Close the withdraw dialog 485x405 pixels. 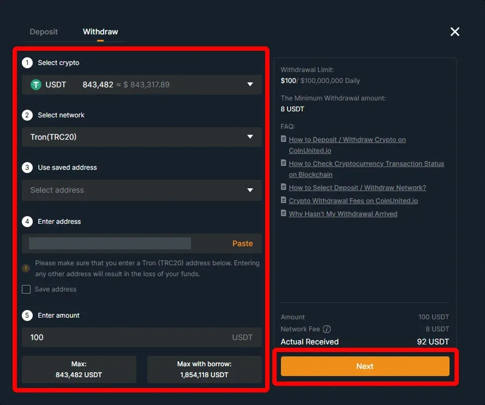(454, 32)
